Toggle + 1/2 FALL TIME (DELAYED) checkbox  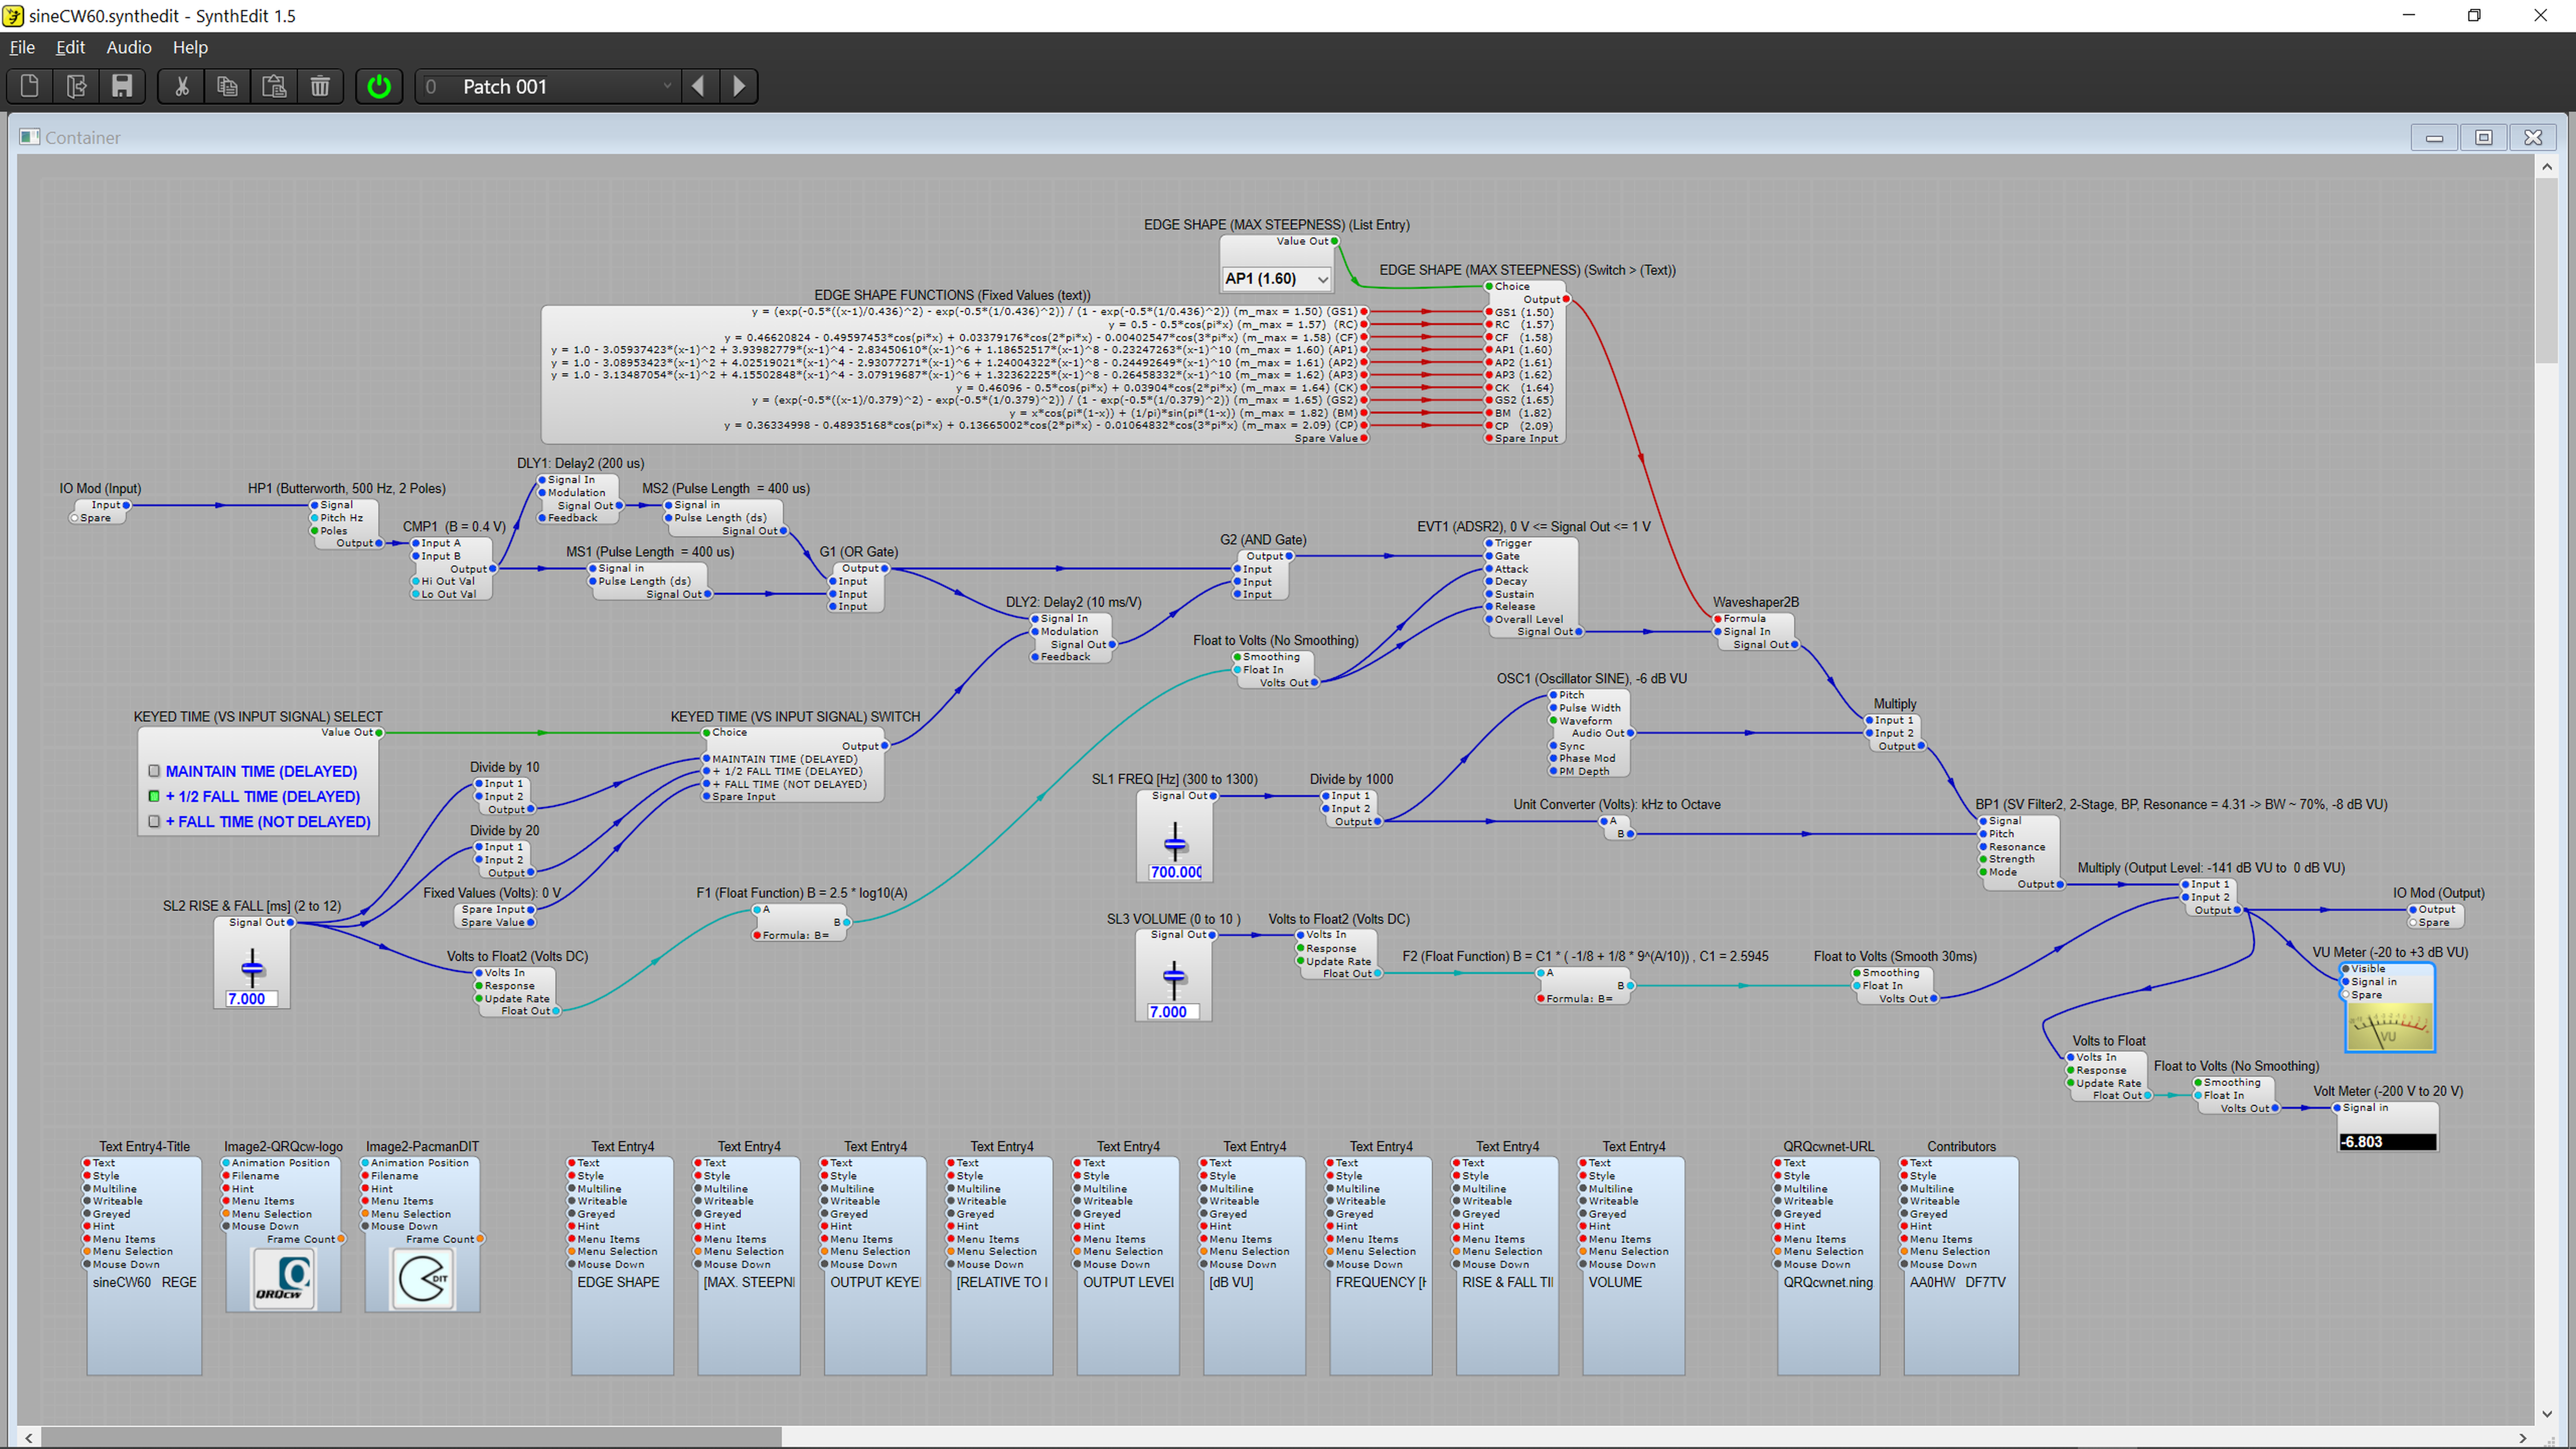click(154, 796)
